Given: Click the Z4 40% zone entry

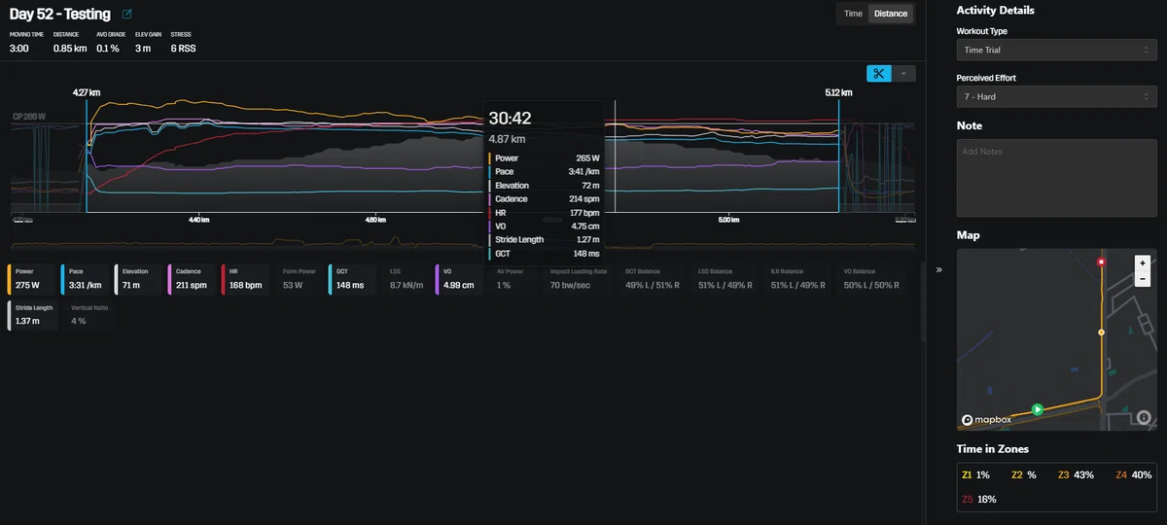Looking at the screenshot, I should point(1133,475).
